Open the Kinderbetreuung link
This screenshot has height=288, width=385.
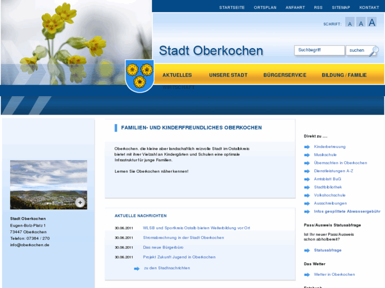click(330, 146)
